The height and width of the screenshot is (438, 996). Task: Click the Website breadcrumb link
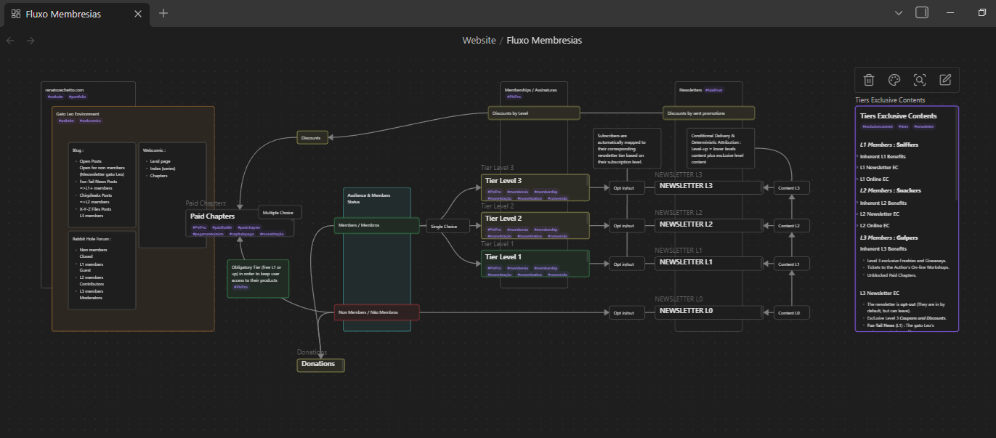479,41
